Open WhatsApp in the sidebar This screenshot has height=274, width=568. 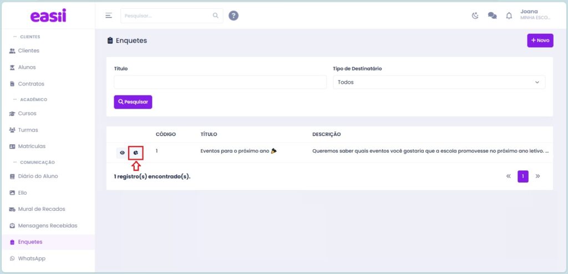click(31, 258)
